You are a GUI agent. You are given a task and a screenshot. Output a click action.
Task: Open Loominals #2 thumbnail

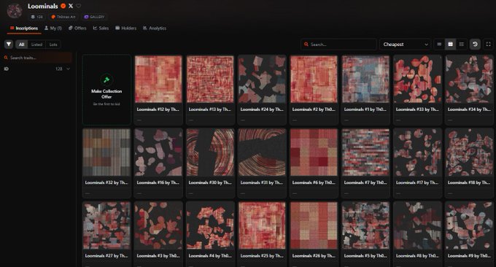coord(314,79)
